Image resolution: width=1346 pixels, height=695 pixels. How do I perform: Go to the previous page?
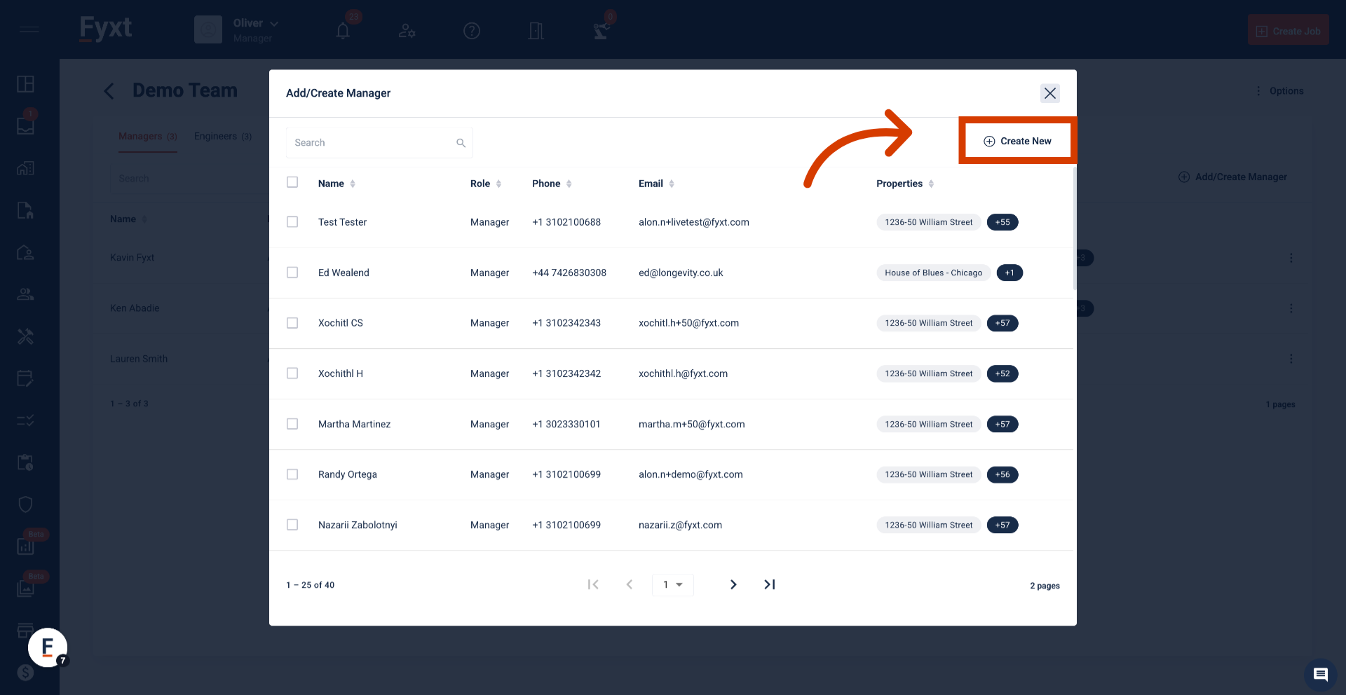click(630, 584)
